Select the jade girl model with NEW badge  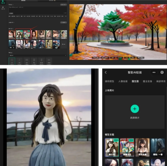click(x=27, y=35)
